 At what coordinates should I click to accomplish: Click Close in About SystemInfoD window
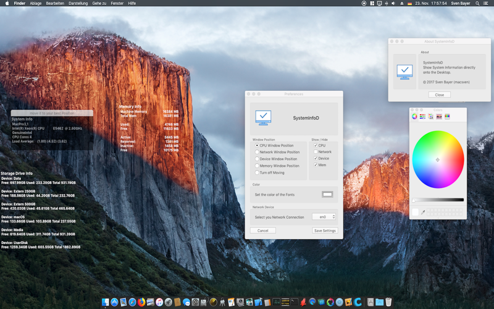(440, 95)
